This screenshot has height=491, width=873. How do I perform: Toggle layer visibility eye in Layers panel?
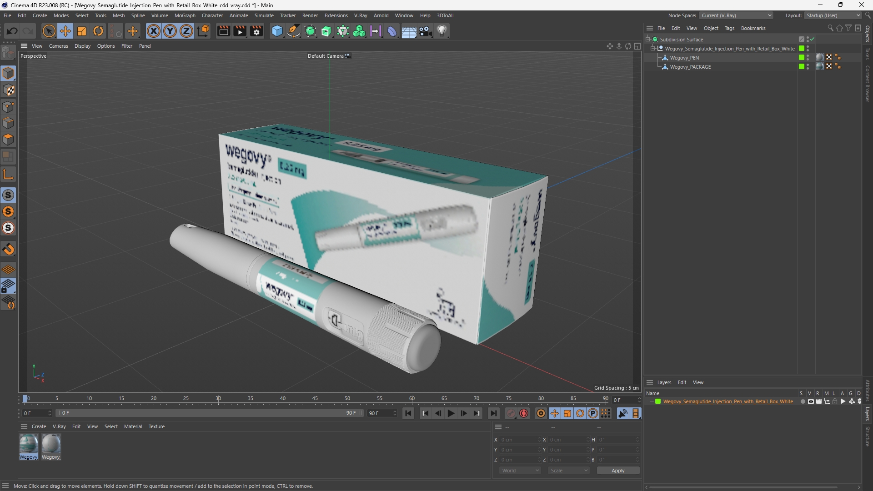810,402
